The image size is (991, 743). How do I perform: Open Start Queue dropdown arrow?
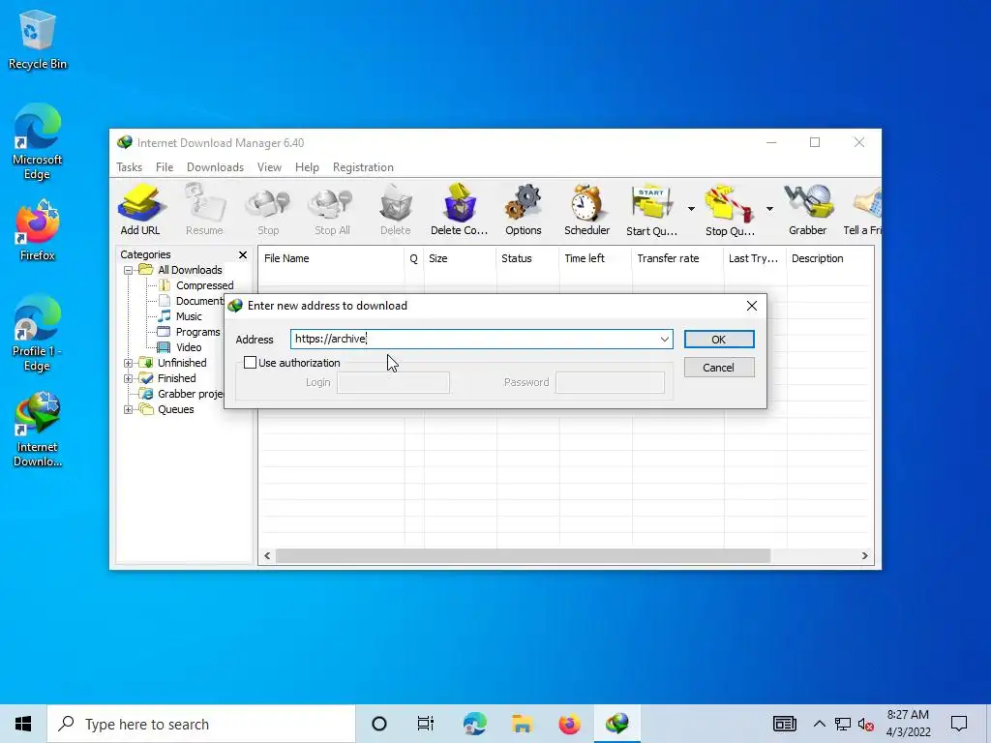[x=691, y=209]
